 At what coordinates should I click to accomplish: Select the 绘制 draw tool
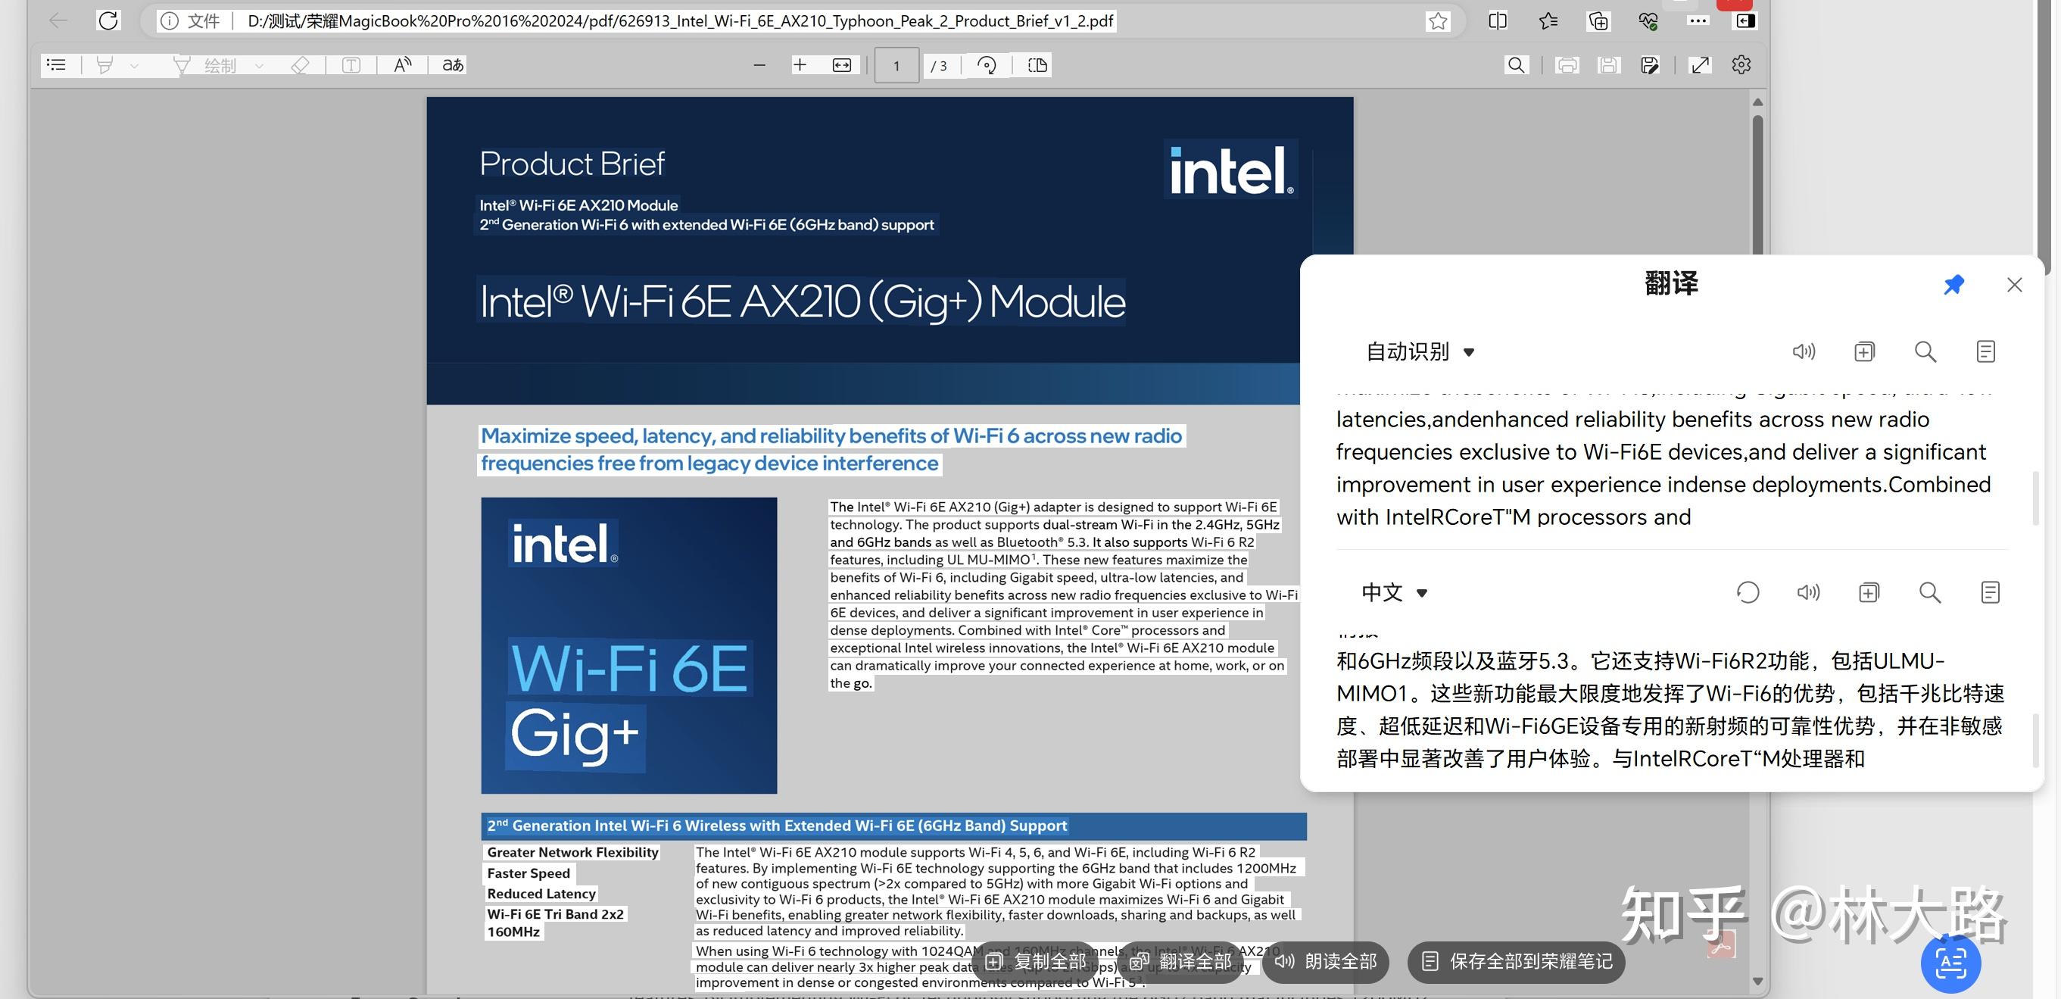click(x=205, y=65)
